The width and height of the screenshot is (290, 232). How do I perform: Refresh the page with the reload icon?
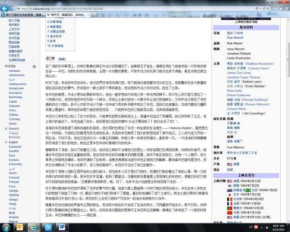click(x=264, y=8)
